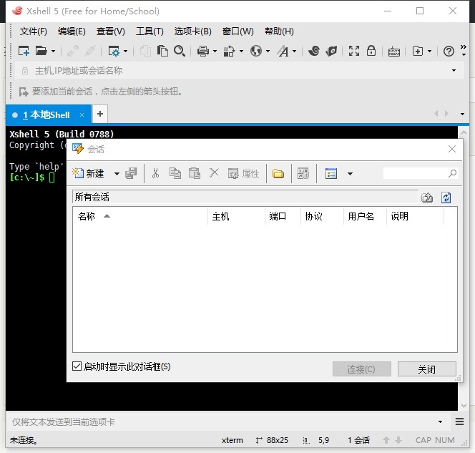Viewport: 475px width, 453px height.
Task: Sort sessions by 协议 column header
Action: click(322, 216)
